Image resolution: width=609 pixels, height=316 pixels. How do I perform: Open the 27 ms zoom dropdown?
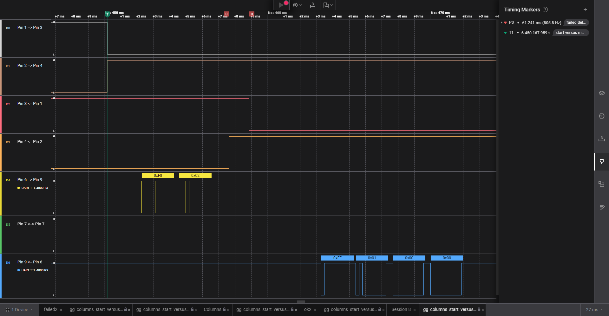click(594, 310)
